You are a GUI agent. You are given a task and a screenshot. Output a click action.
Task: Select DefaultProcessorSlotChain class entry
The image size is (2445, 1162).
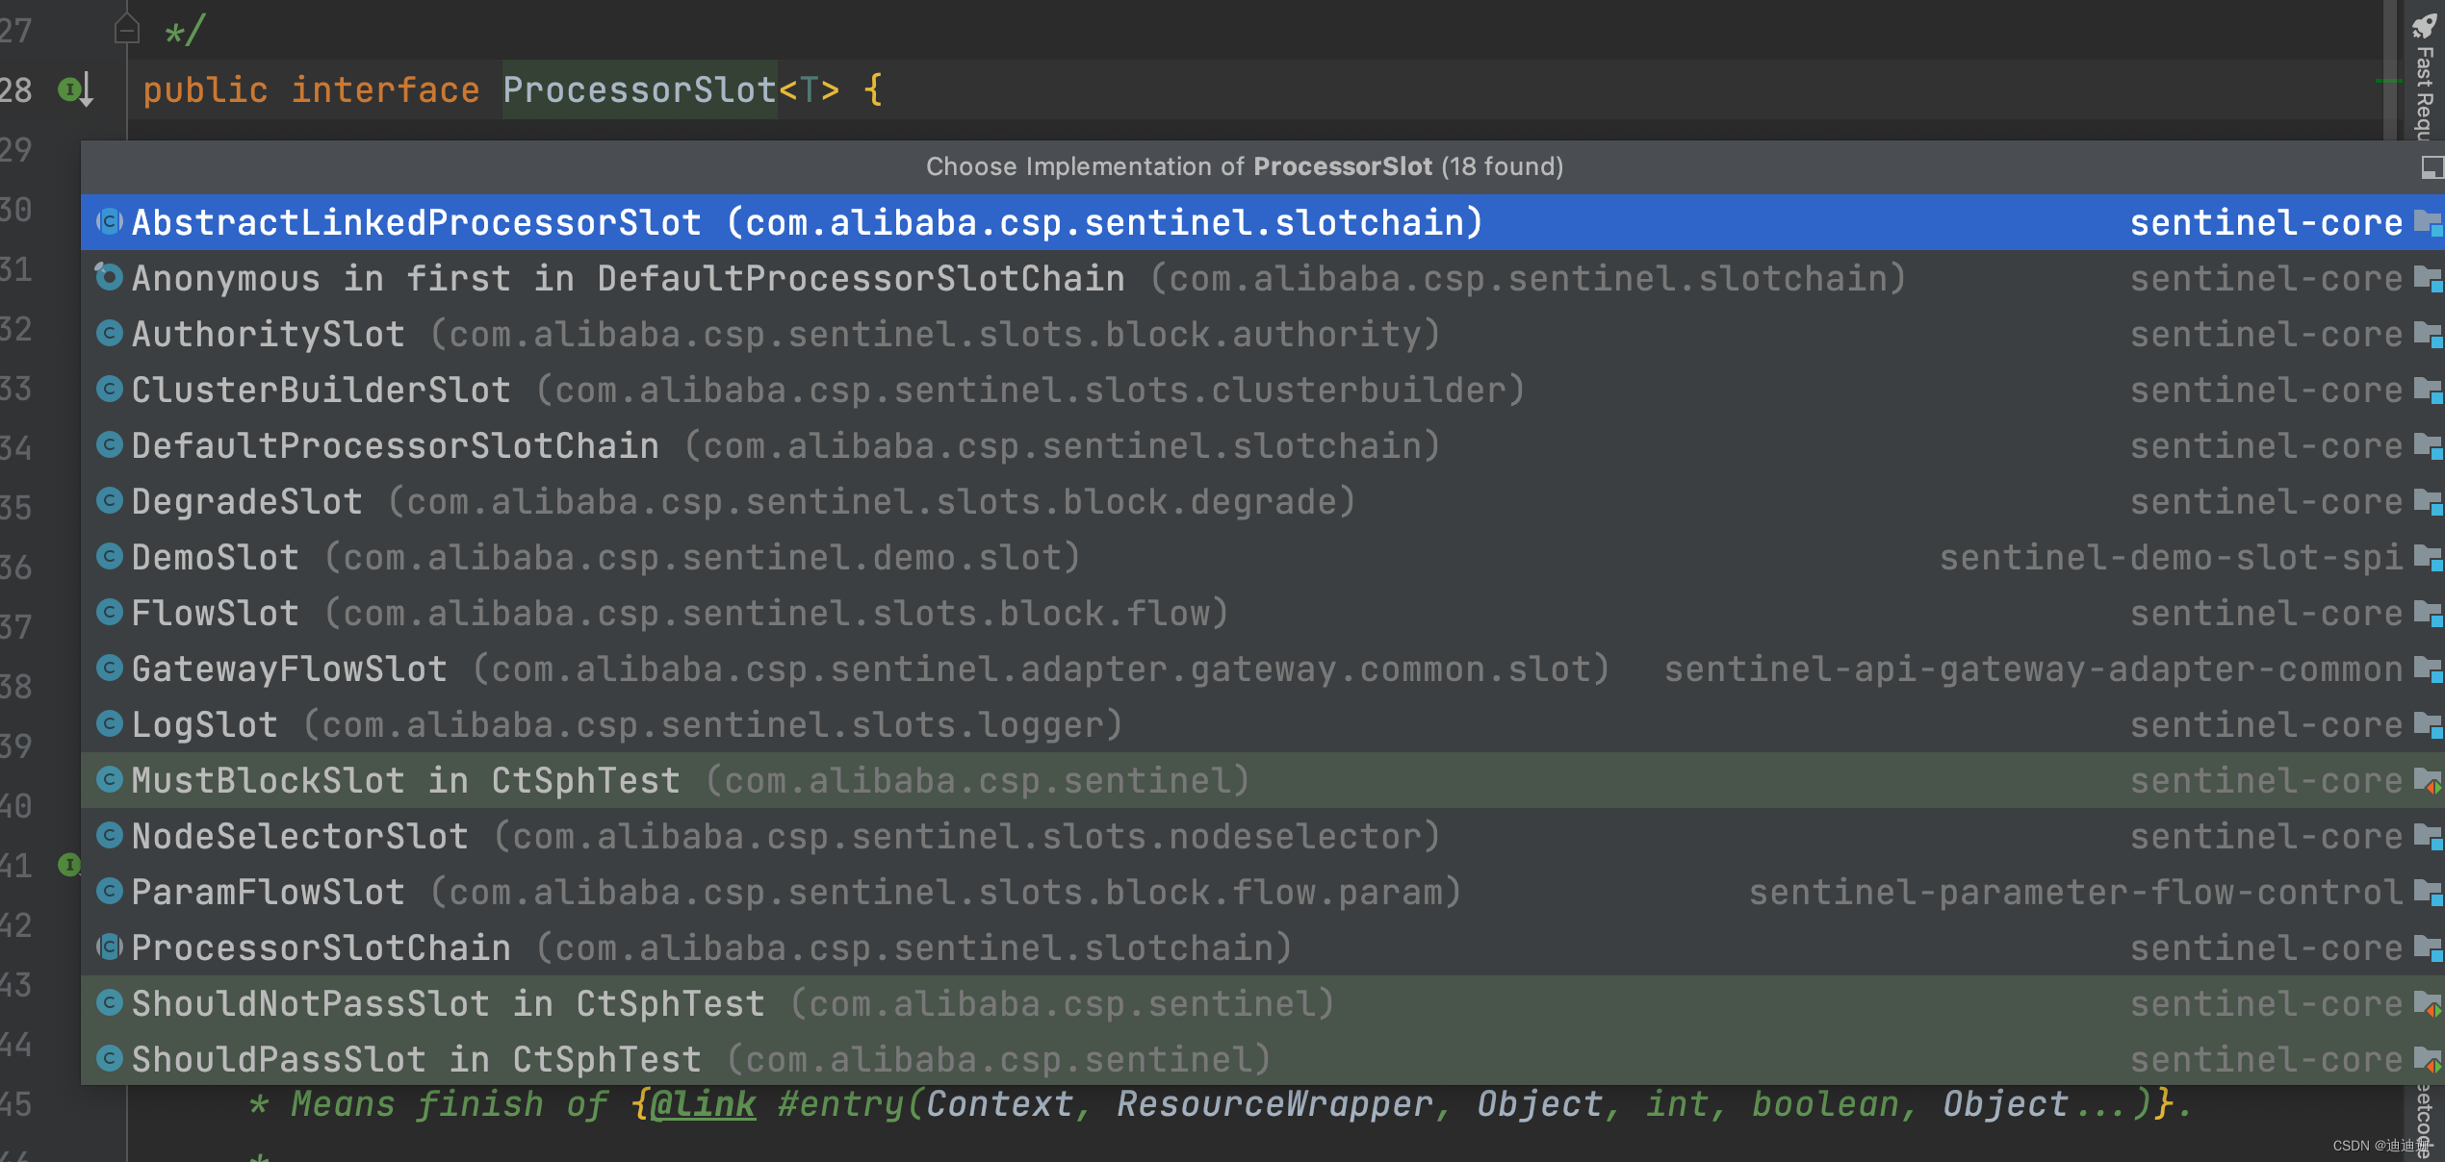point(1262,445)
